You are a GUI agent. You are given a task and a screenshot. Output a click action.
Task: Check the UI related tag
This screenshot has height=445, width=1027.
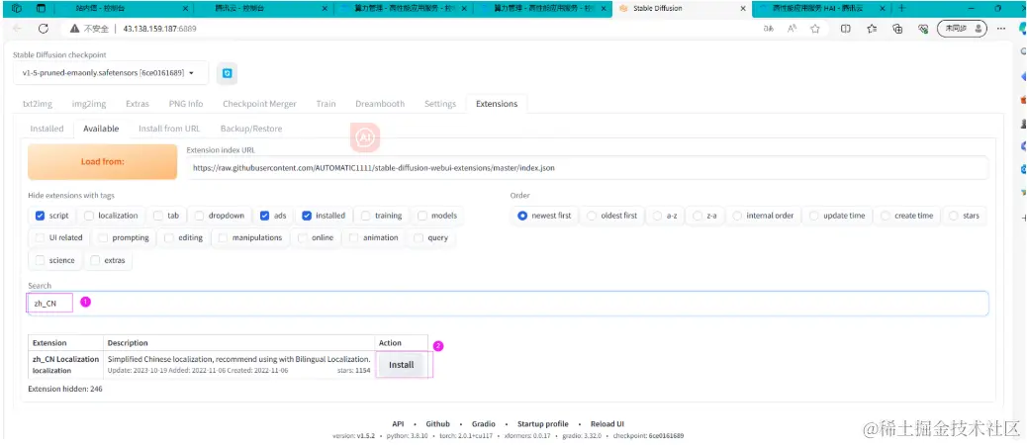(x=40, y=237)
